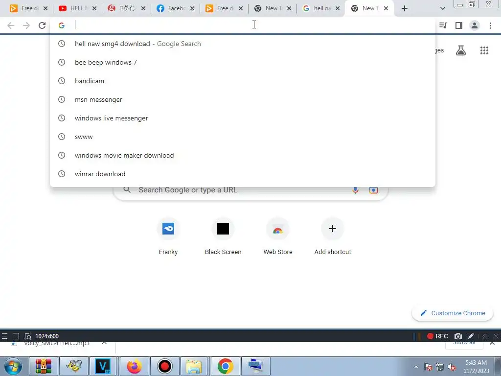Open the Web Store shortcut
The width and height of the screenshot is (501, 376).
[278, 236]
